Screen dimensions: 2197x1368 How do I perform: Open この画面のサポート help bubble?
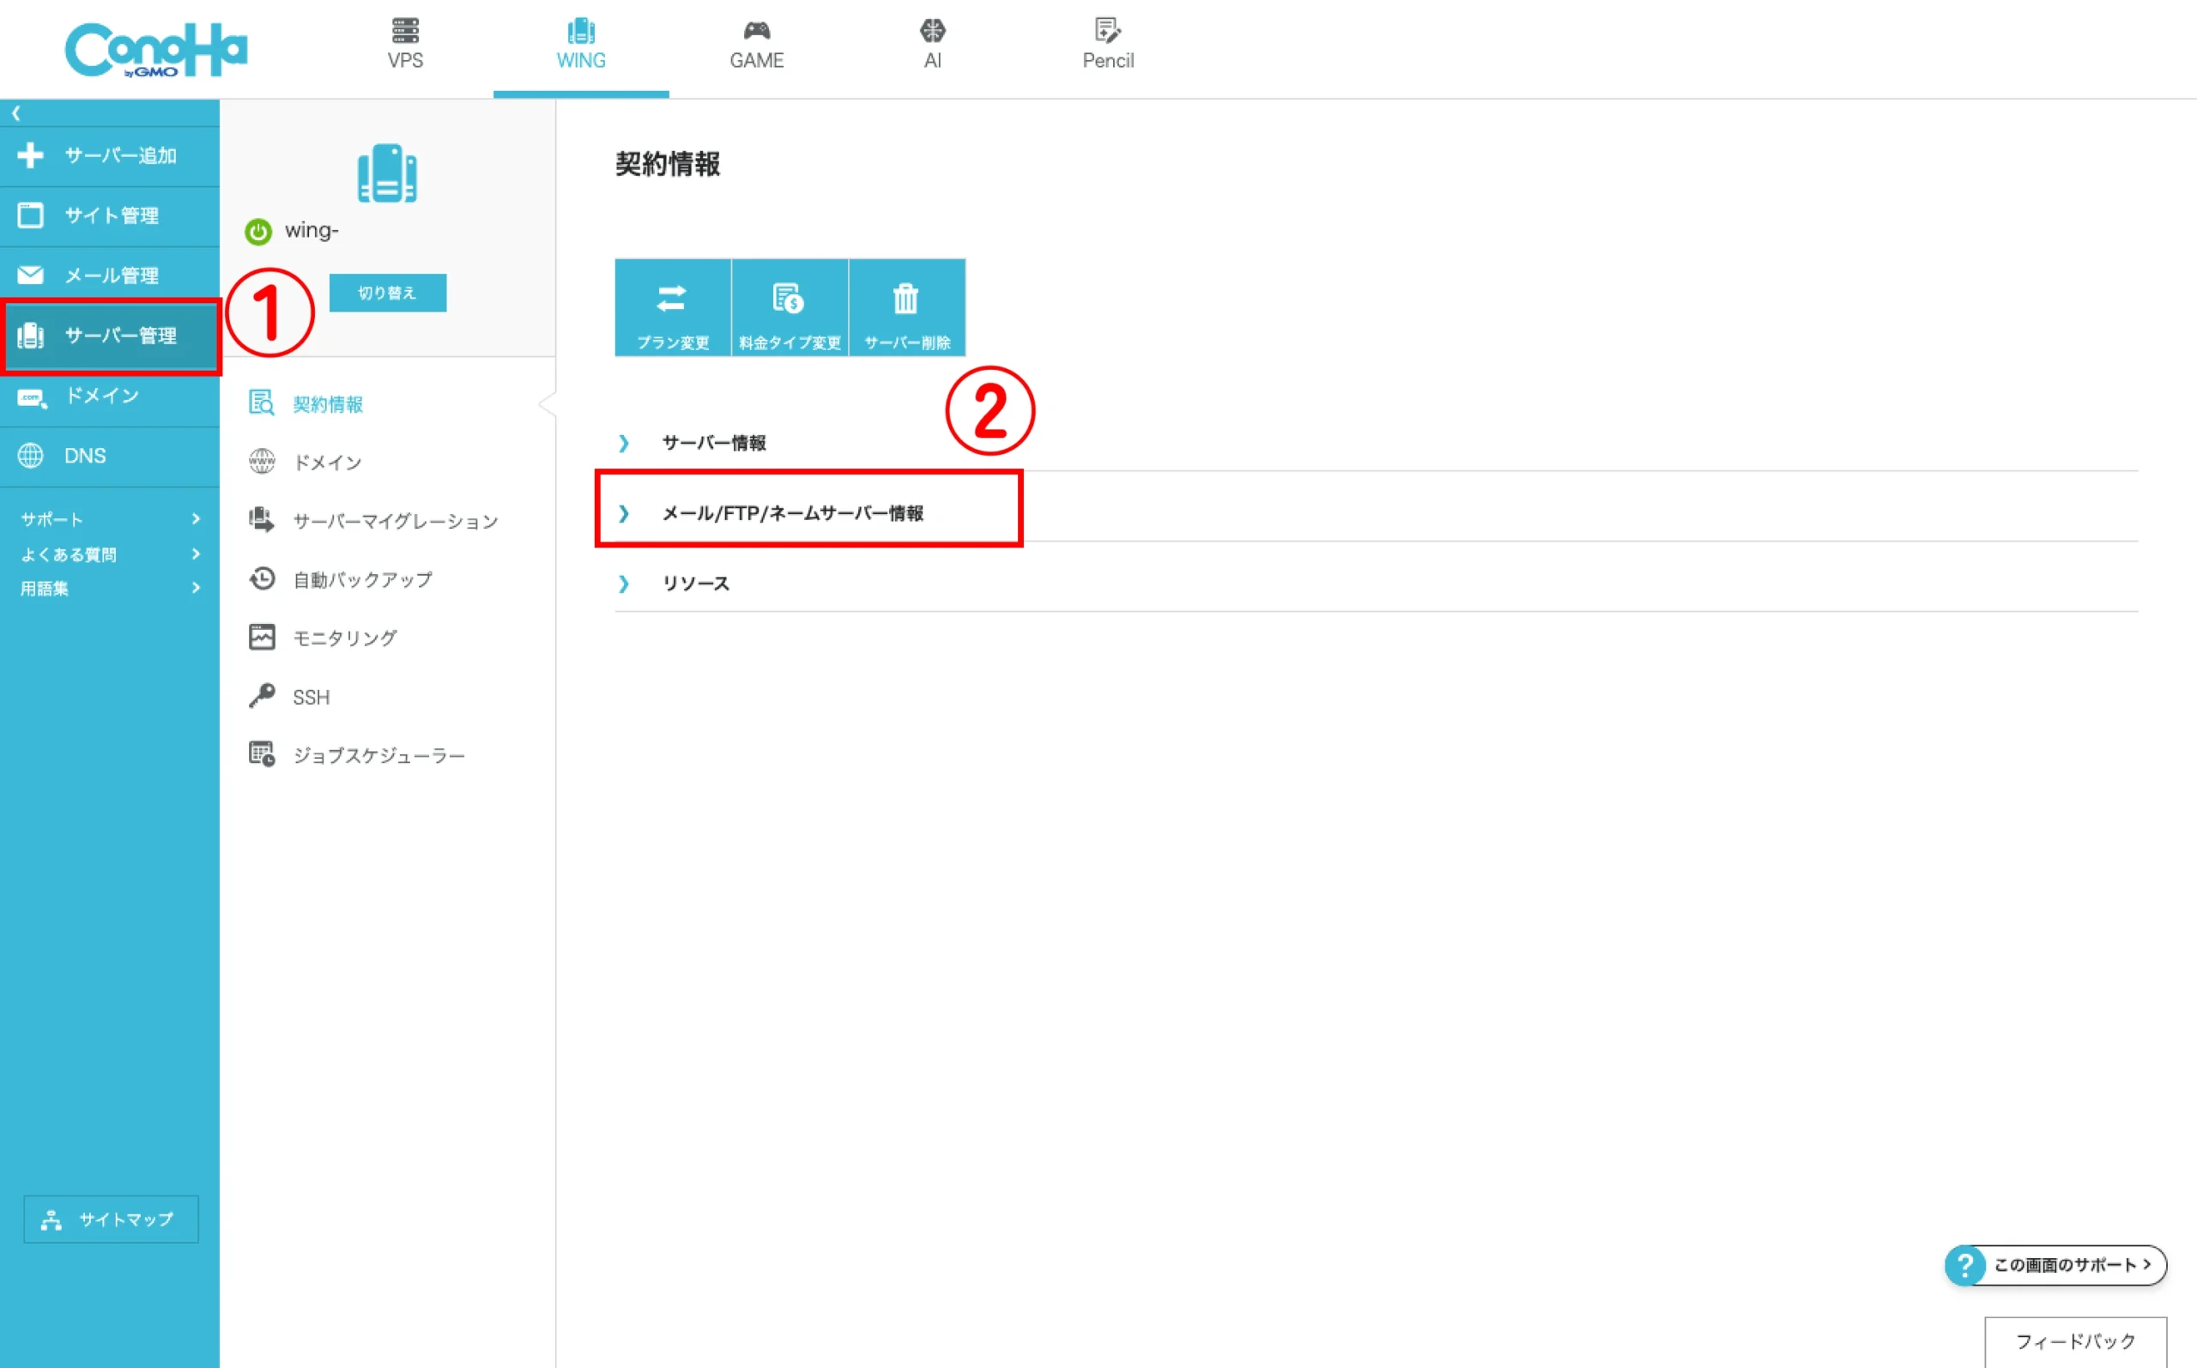click(2055, 1264)
